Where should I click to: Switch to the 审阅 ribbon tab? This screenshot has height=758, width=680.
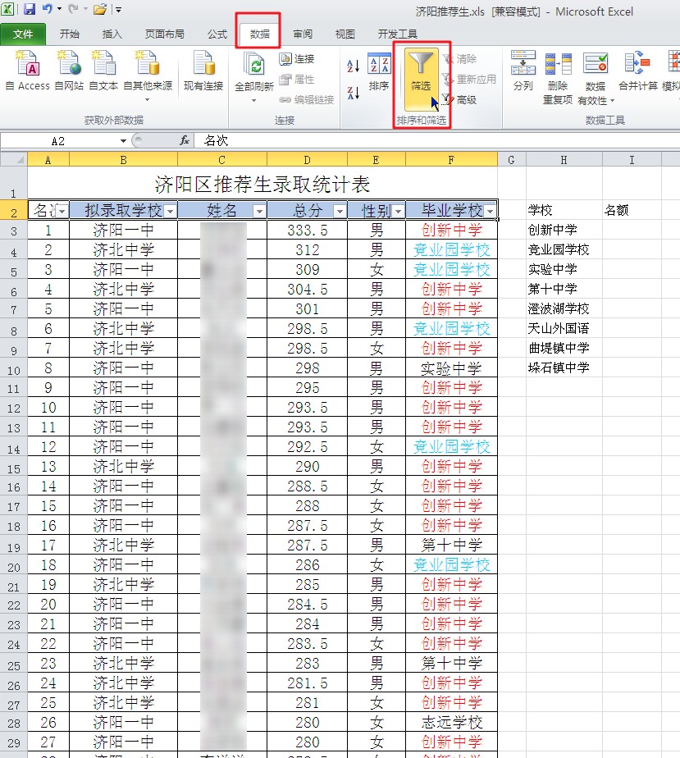click(303, 34)
